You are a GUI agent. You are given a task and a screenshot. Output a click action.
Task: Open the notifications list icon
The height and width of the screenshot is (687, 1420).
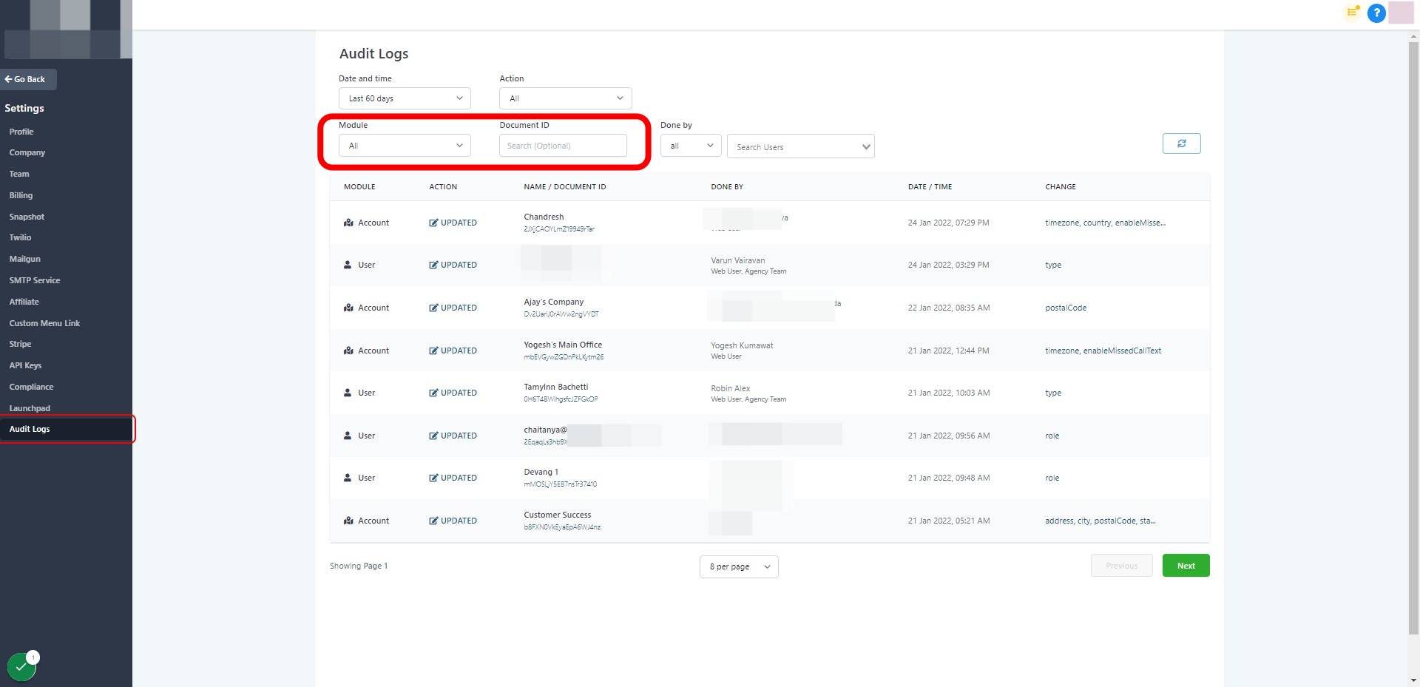(1352, 12)
